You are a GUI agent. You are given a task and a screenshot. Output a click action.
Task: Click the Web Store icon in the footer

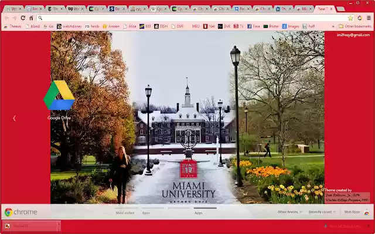pyautogui.click(x=367, y=212)
